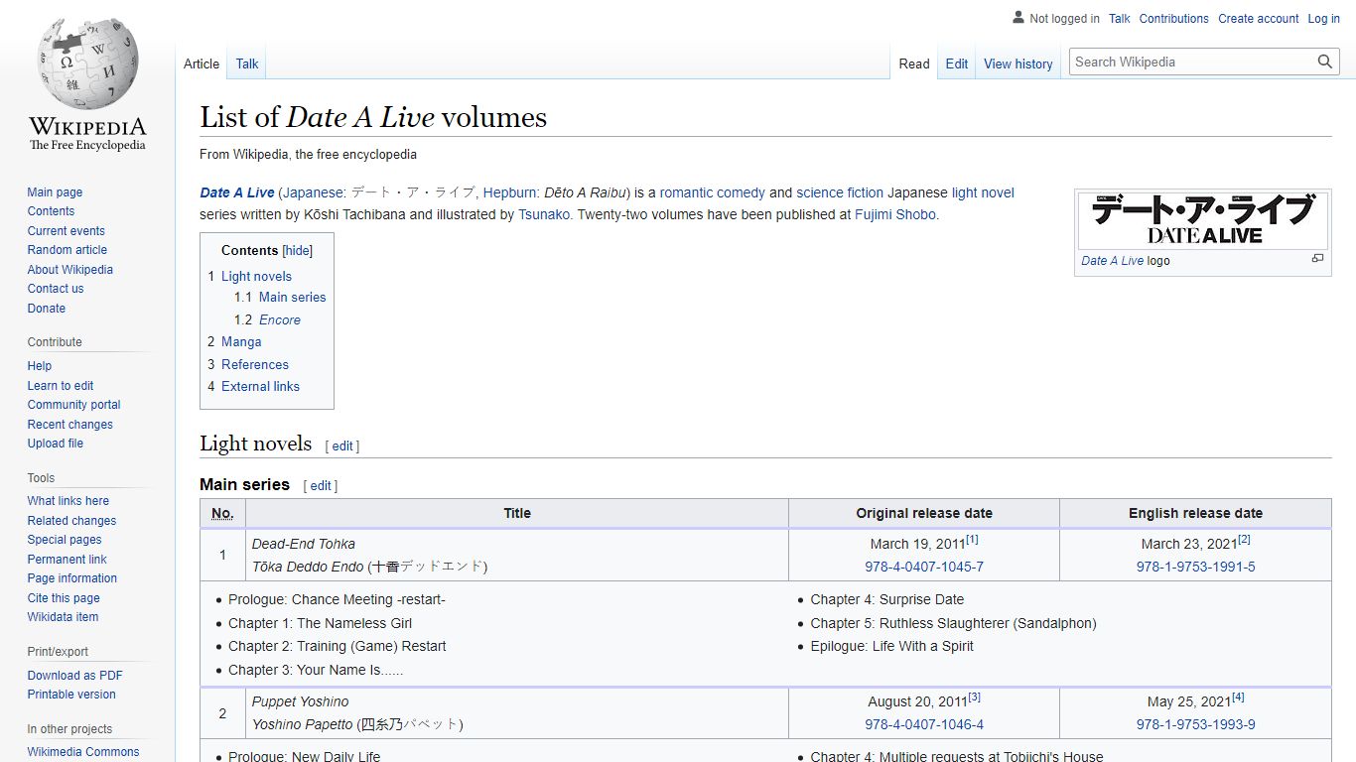Select the Read tab
This screenshot has width=1356, height=762.
[x=914, y=63]
